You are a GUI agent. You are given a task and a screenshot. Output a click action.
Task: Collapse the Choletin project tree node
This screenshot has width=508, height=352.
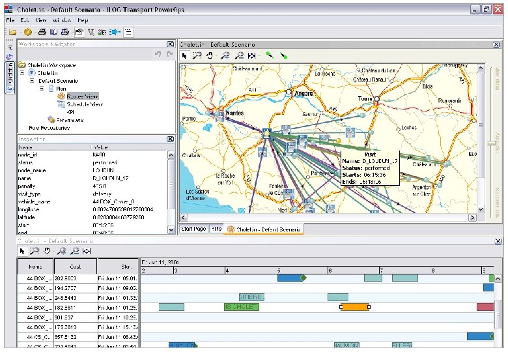click(22, 73)
